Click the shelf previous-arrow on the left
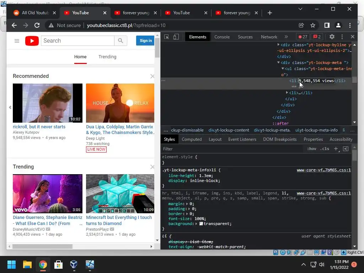 [x=10, y=107]
